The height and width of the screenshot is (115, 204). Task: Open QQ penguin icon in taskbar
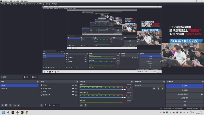8,112
